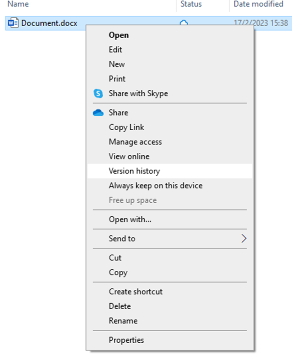This screenshot has width=292, height=358.
Task: Click the Word icon beside Document.docx
Action: point(13,23)
